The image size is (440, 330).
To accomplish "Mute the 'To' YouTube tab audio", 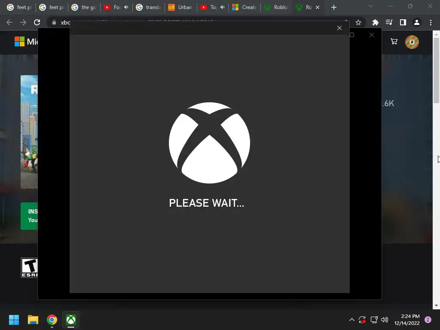I will tap(223, 7).
